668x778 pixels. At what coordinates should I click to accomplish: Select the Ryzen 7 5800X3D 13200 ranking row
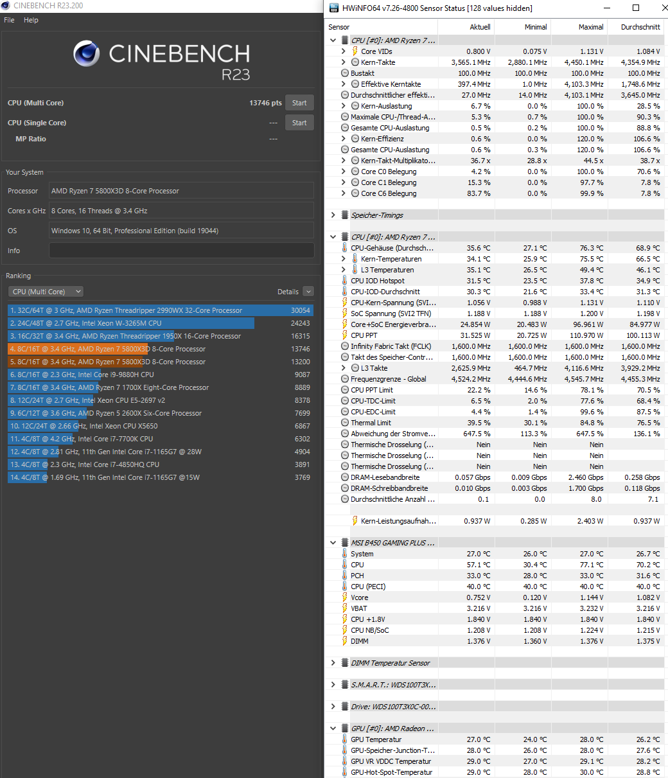161,362
